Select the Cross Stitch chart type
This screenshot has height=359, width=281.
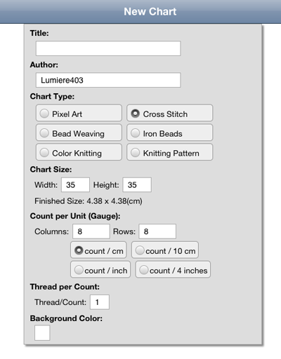170,113
